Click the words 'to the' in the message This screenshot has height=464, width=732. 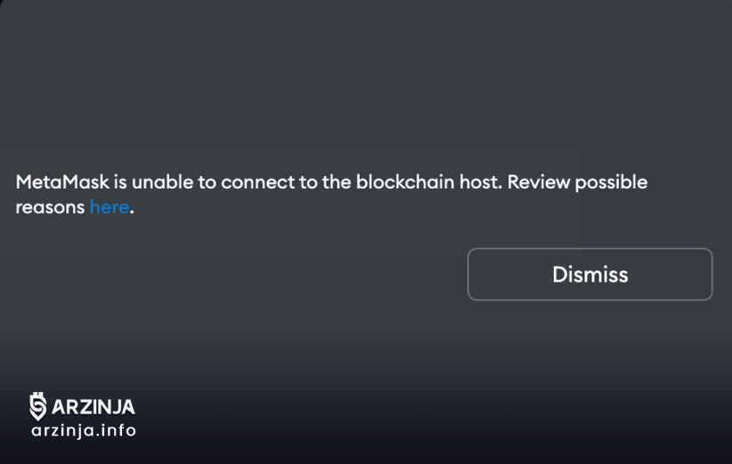coord(325,181)
